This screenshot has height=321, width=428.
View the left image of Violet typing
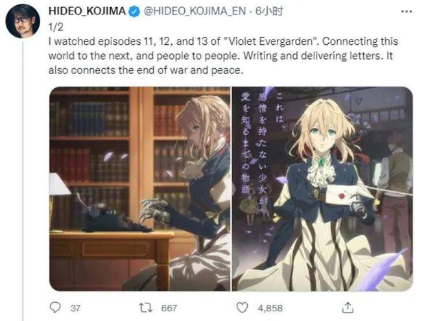140,189
